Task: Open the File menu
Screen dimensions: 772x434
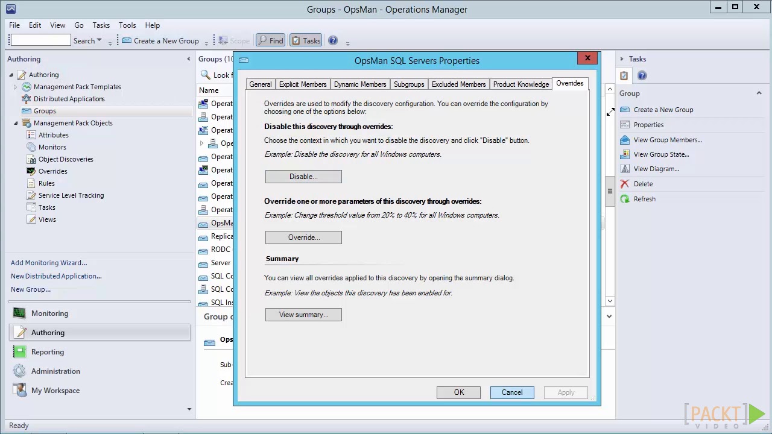Action: coord(14,25)
